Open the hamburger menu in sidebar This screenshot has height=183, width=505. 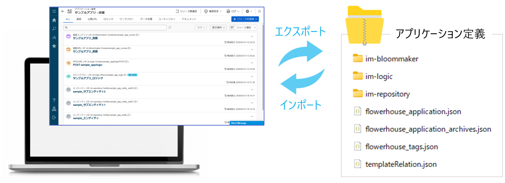(x=54, y=11)
